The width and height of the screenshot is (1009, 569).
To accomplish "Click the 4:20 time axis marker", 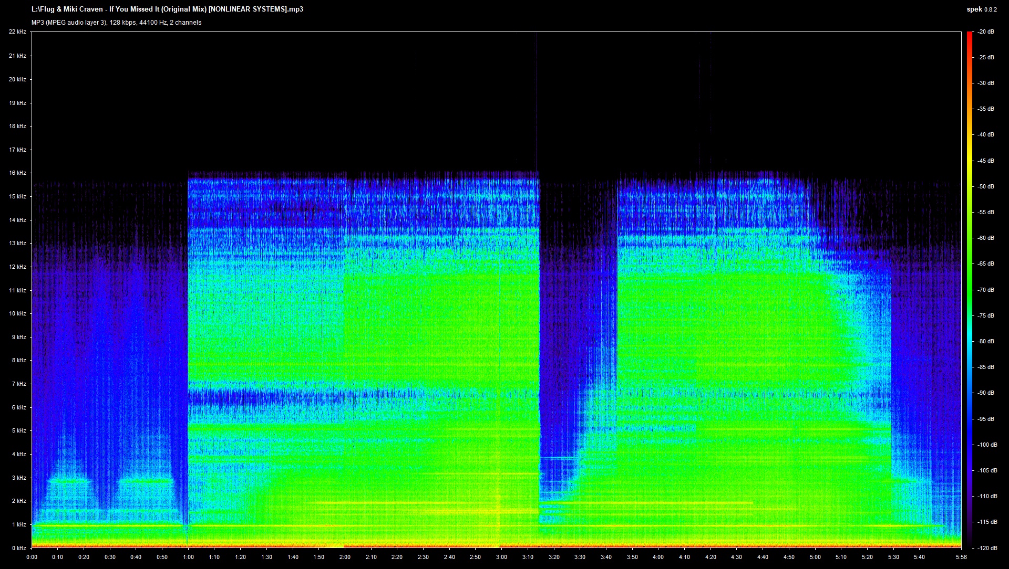I will (710, 557).
